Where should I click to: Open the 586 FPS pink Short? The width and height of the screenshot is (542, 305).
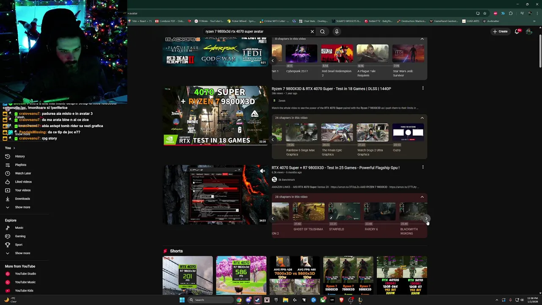pos(241,275)
